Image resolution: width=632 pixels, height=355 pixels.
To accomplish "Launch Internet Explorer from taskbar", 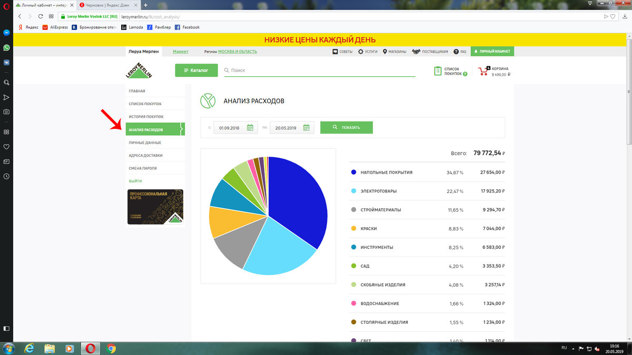I will point(29,348).
